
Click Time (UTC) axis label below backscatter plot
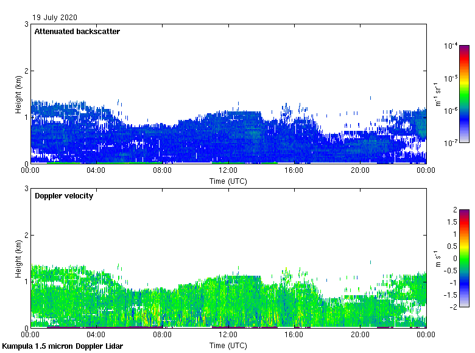[x=228, y=181]
